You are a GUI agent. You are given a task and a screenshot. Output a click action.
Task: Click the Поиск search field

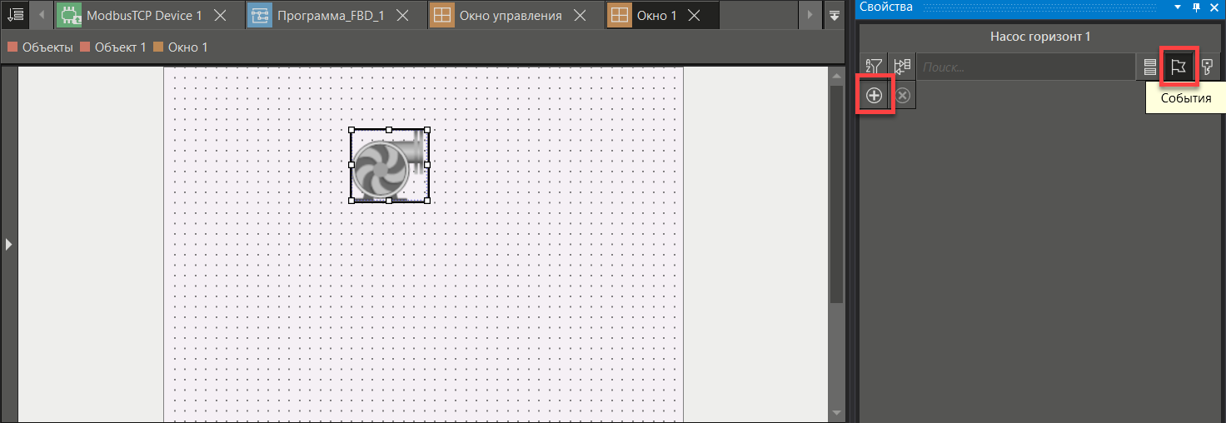coord(1026,67)
